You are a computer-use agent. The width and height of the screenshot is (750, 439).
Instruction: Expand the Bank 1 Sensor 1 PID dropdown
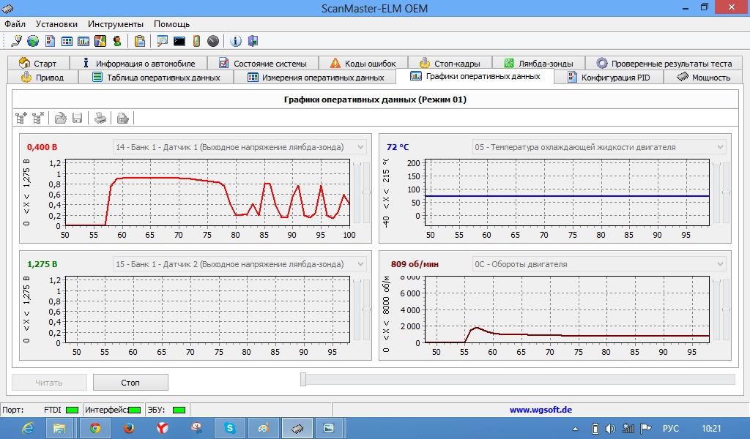pyautogui.click(x=360, y=147)
